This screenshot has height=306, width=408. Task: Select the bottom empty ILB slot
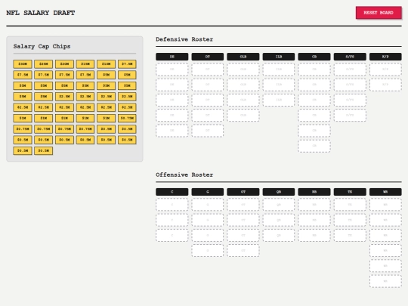(x=279, y=100)
